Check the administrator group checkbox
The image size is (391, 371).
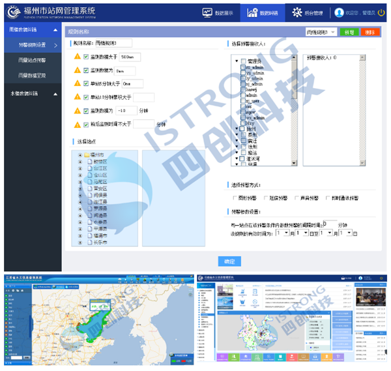coord(243,61)
